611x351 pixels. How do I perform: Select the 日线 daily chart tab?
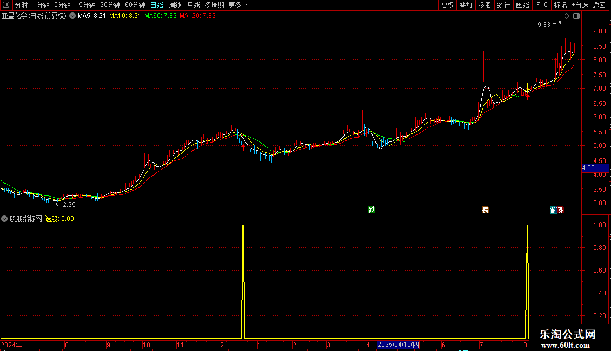point(157,5)
